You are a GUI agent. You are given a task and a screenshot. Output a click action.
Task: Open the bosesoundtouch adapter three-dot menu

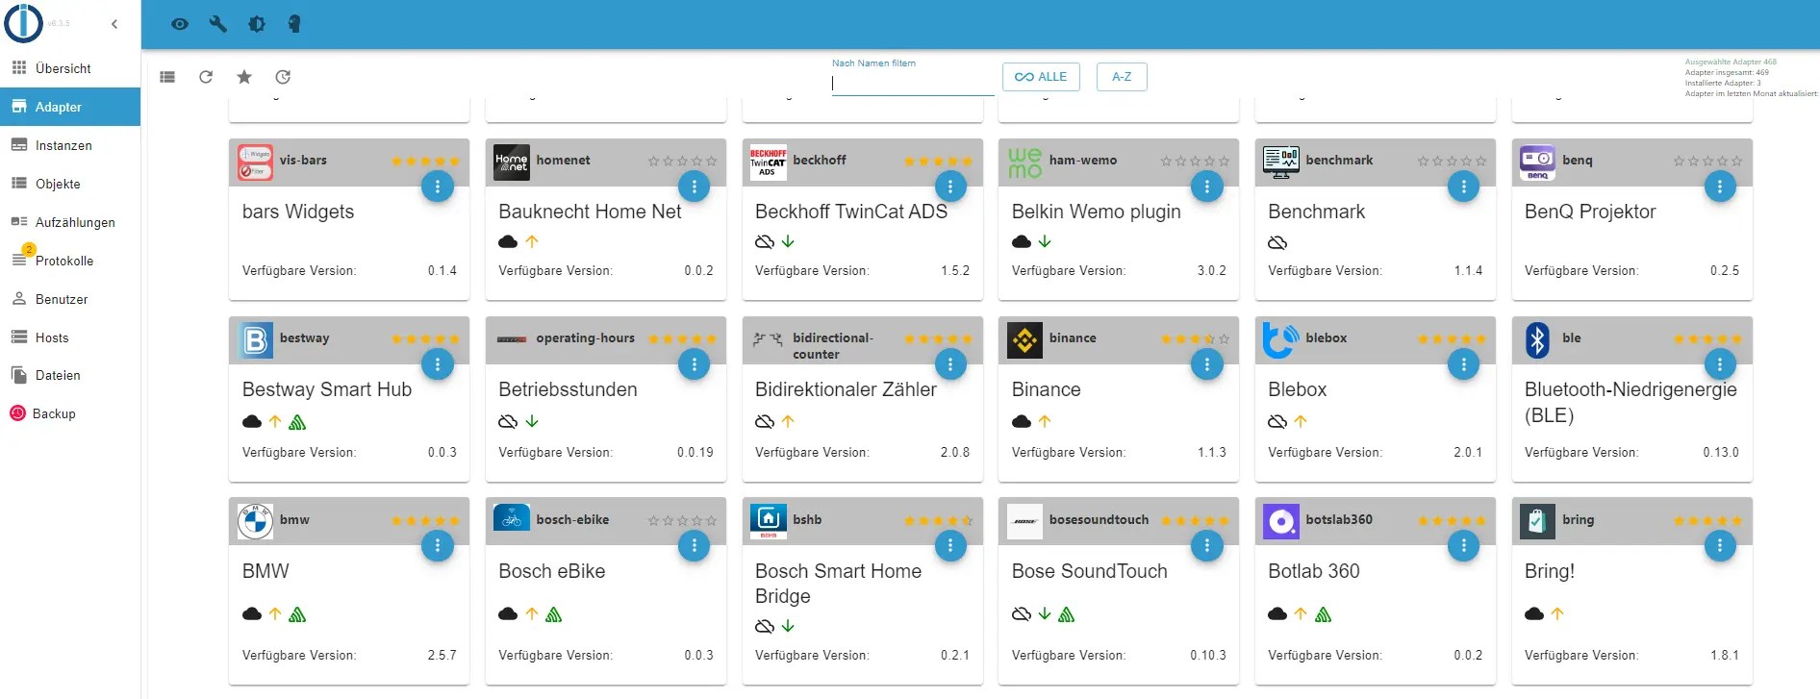(1207, 546)
